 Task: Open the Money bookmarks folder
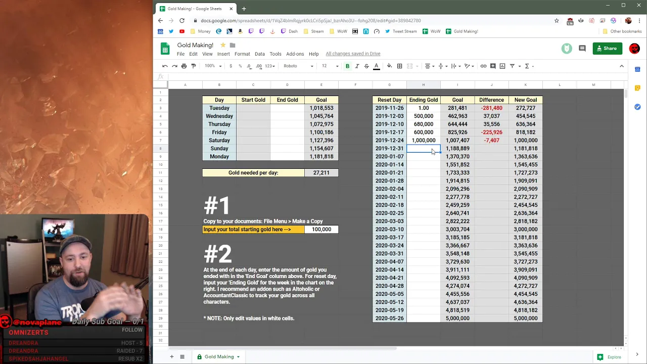coord(201,31)
